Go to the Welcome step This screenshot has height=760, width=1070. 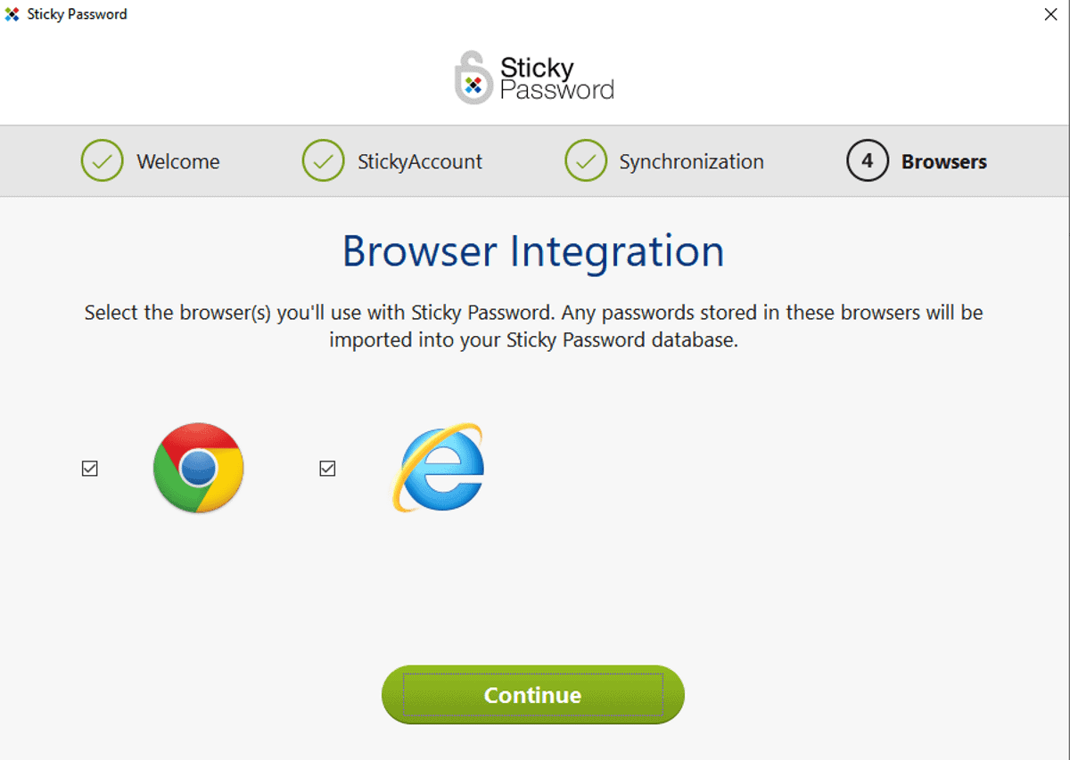(x=177, y=162)
